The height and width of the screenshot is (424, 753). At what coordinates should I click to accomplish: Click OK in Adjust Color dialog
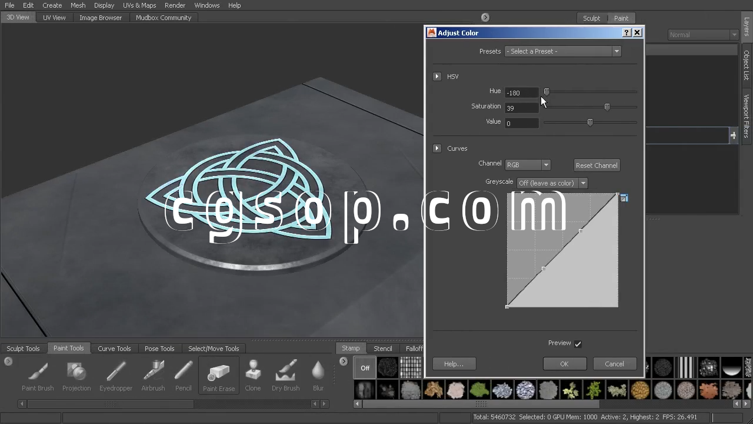coord(564,364)
